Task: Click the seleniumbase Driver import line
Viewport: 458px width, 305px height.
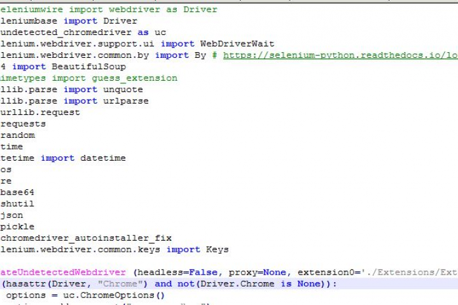Action: pyautogui.click(x=69, y=21)
